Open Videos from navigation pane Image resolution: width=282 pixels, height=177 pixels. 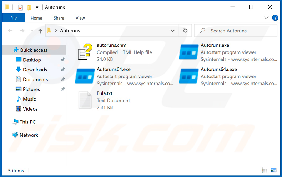(x=30, y=108)
